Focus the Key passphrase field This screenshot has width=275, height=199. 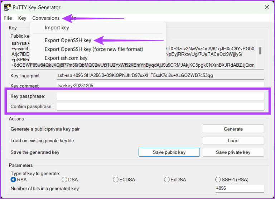coord(160,96)
